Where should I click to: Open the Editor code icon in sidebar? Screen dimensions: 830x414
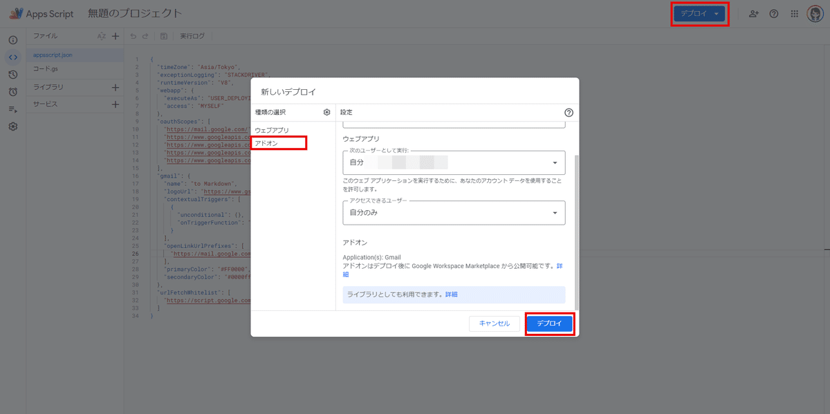tap(12, 57)
